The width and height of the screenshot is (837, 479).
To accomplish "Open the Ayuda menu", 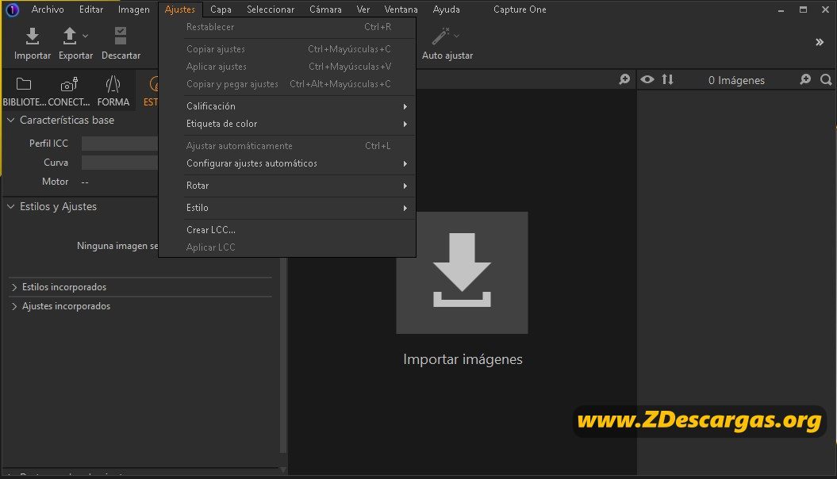I will pos(446,10).
